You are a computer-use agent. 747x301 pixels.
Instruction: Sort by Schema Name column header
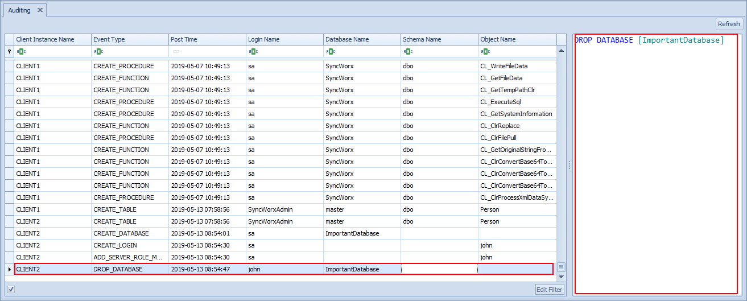tap(439, 39)
